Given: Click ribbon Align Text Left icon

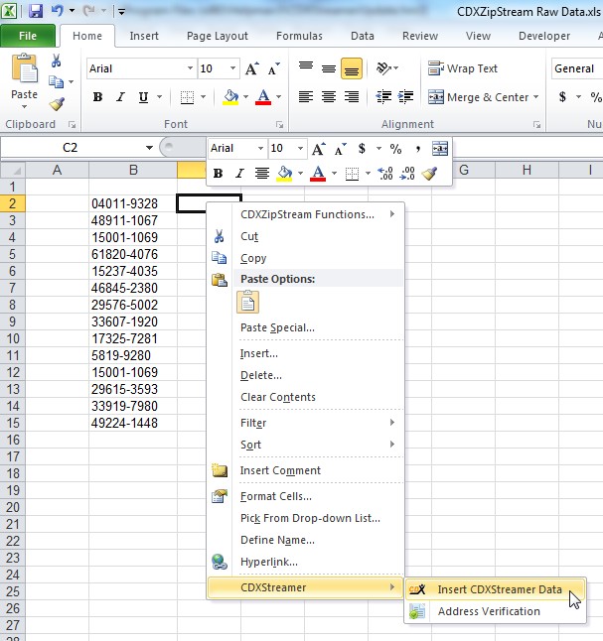Looking at the screenshot, I should pos(306,97).
